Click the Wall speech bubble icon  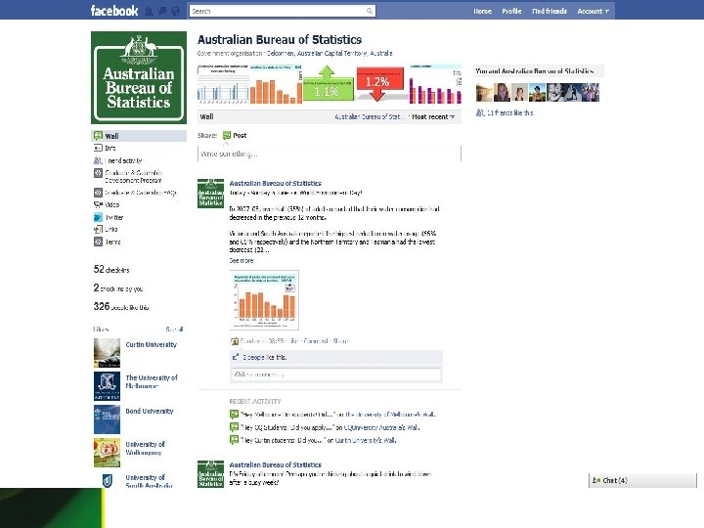(x=98, y=136)
